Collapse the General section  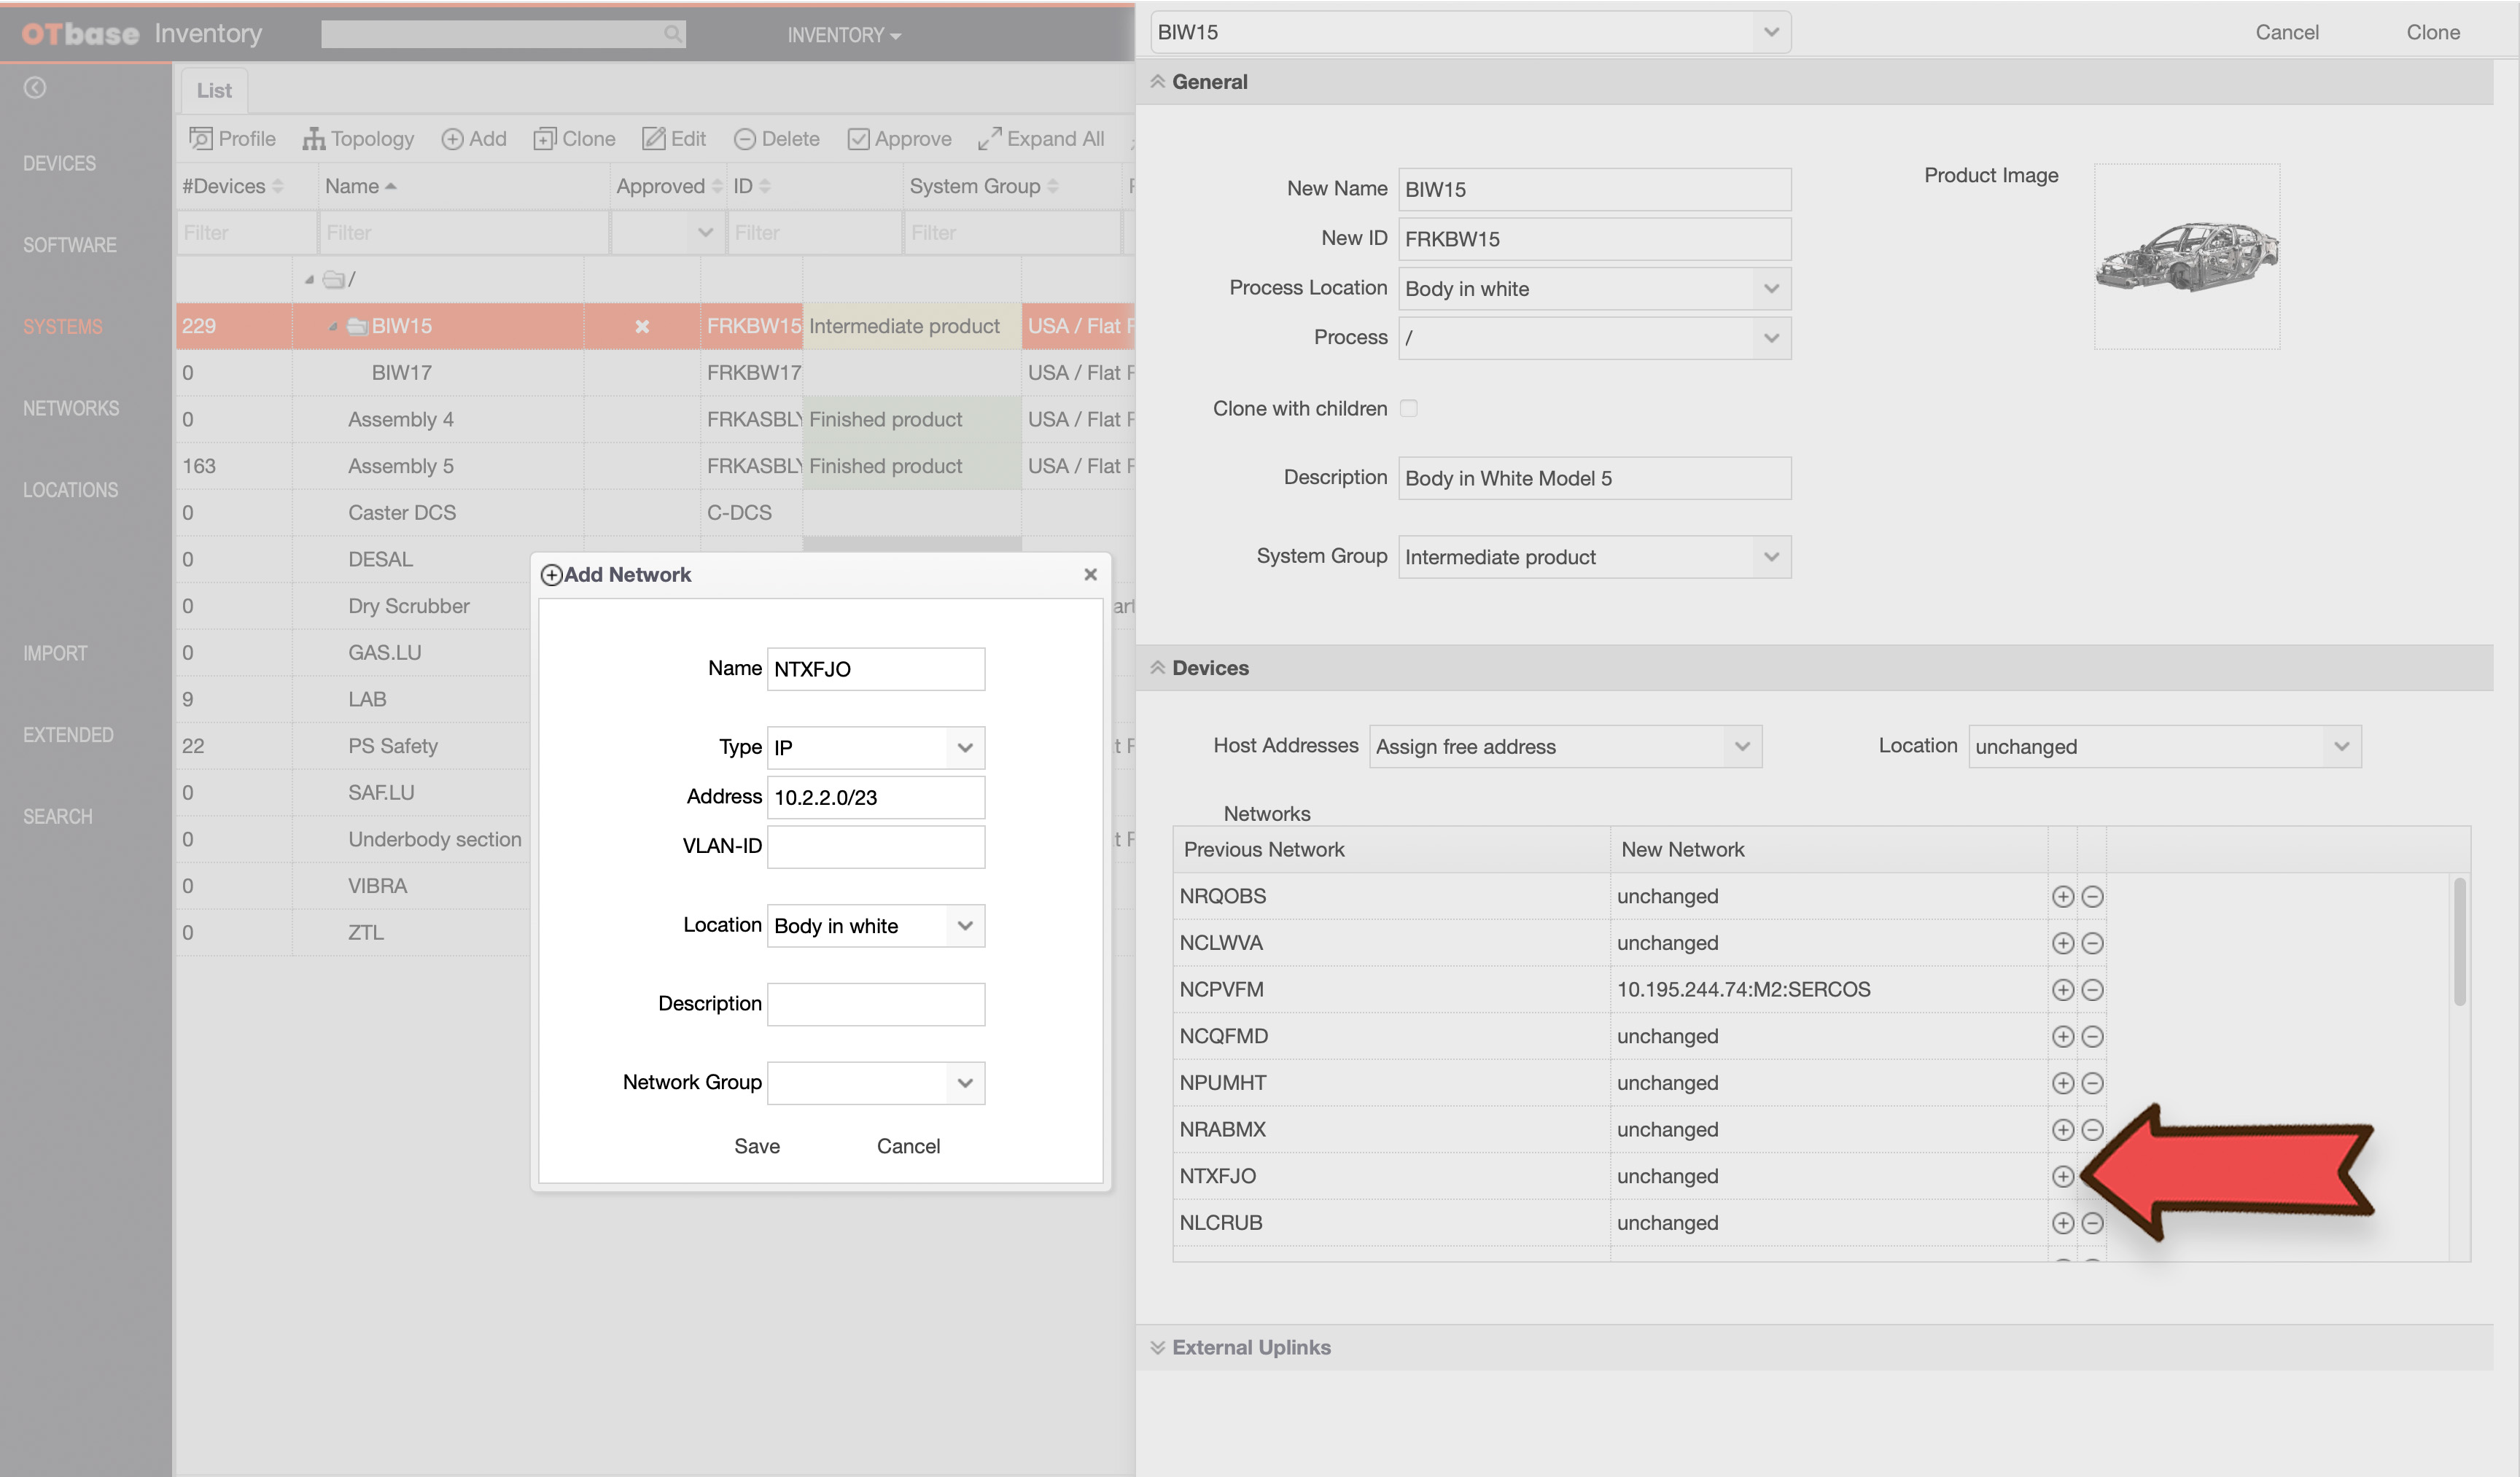(1157, 82)
